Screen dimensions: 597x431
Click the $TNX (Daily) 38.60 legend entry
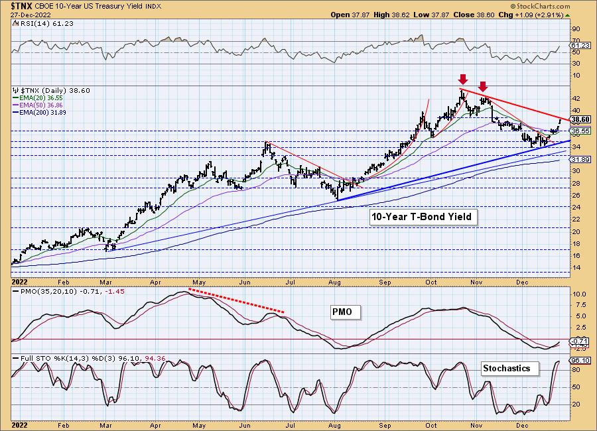55,91
